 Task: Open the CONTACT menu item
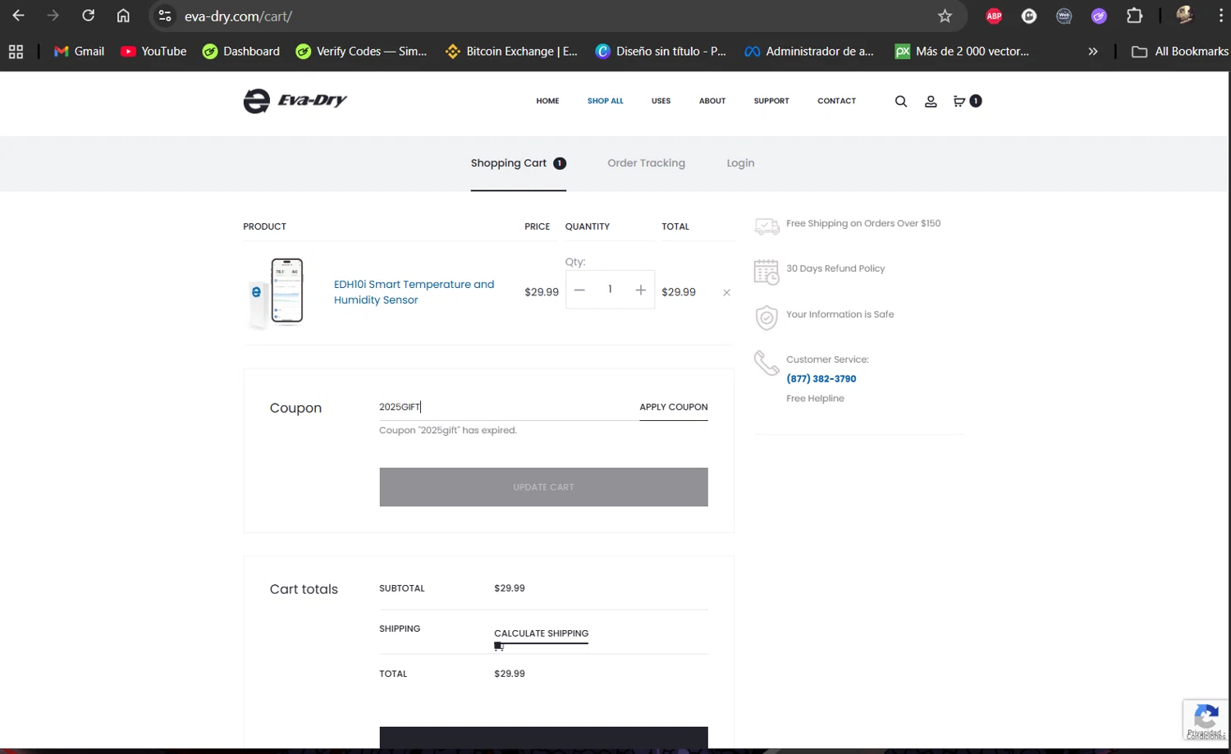(x=836, y=101)
